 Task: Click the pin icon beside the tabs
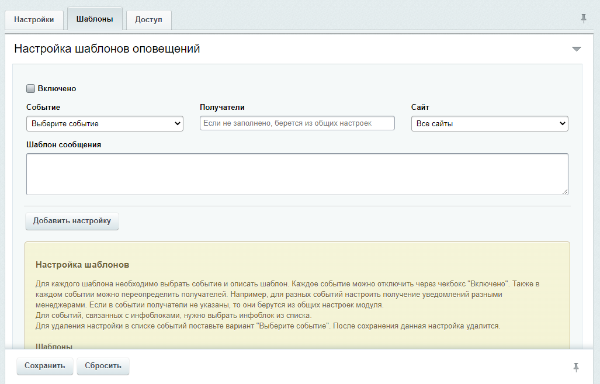tap(583, 19)
